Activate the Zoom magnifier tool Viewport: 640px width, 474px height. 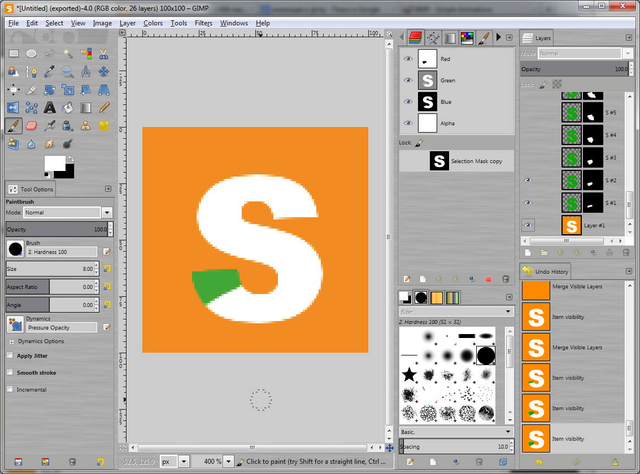68,72
